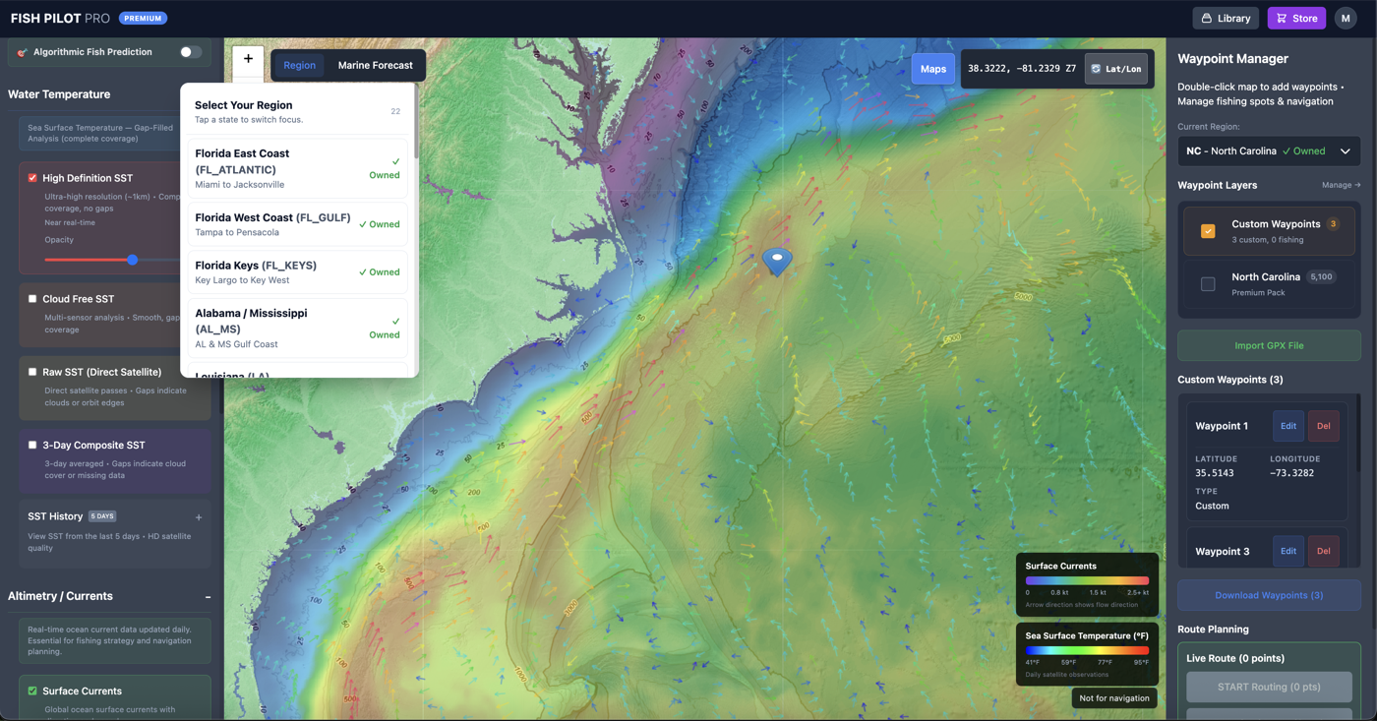Switch to the Marine Forecast tab
This screenshot has height=721, width=1377.
[376, 65]
